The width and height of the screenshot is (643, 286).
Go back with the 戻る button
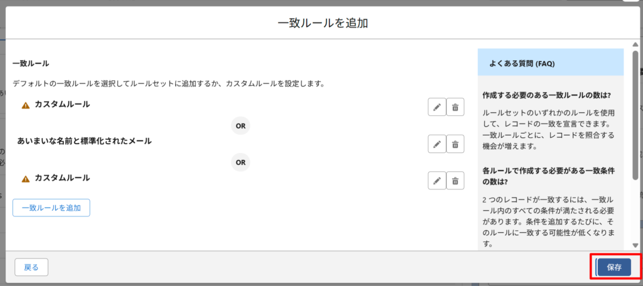pyautogui.click(x=31, y=267)
